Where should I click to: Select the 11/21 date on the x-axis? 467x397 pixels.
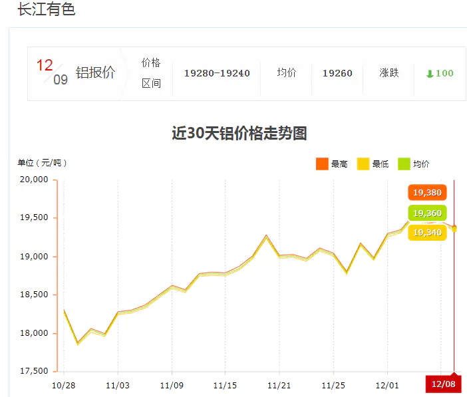279,384
